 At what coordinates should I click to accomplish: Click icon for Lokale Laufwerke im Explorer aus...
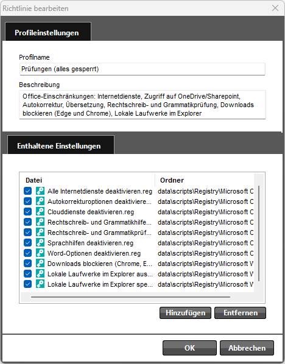pyautogui.click(x=40, y=274)
